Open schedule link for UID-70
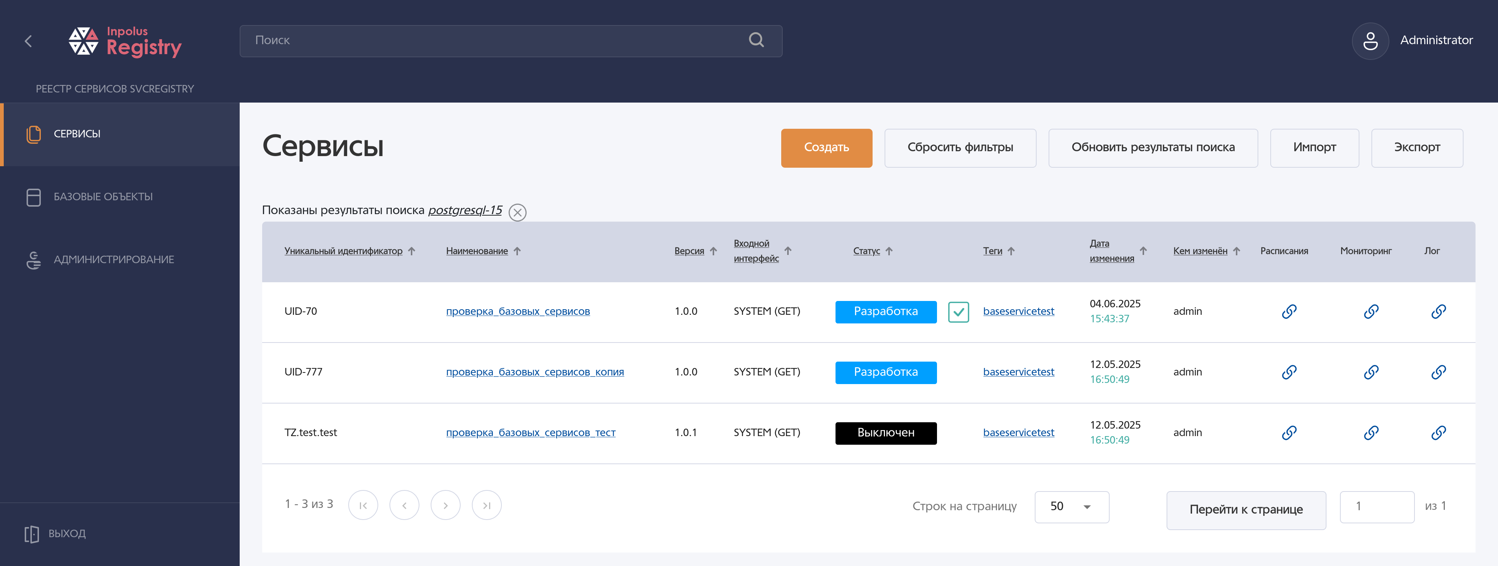 pyautogui.click(x=1289, y=311)
